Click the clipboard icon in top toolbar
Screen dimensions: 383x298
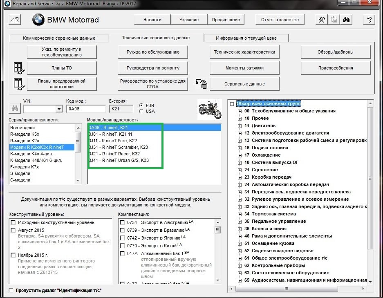(334, 20)
